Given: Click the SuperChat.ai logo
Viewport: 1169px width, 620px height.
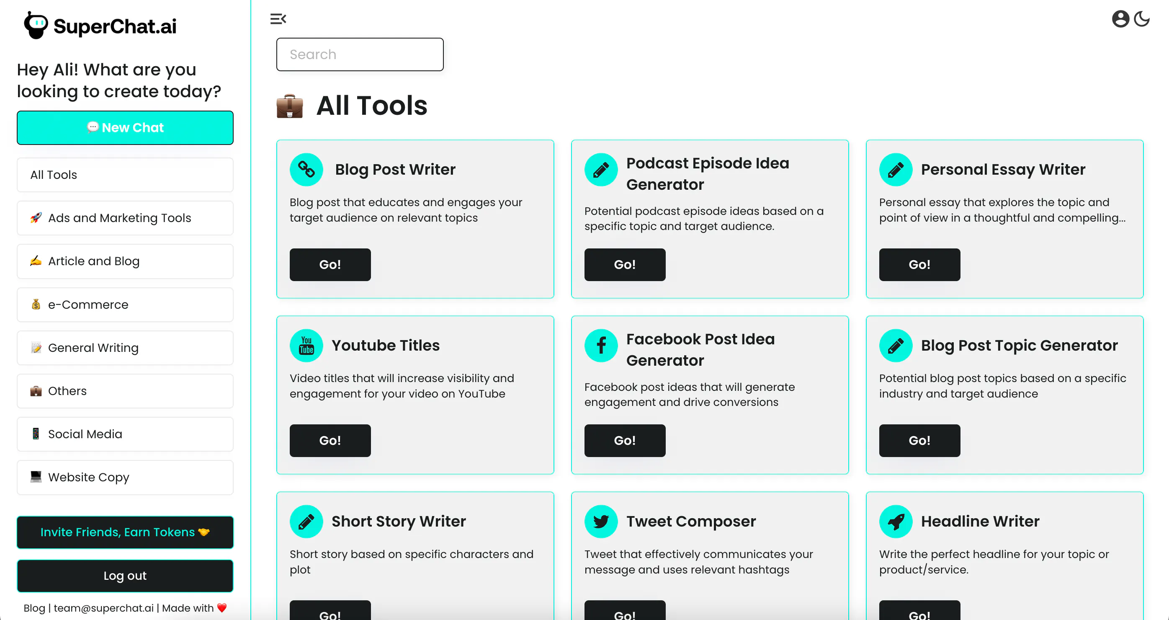Looking at the screenshot, I should pos(100,26).
